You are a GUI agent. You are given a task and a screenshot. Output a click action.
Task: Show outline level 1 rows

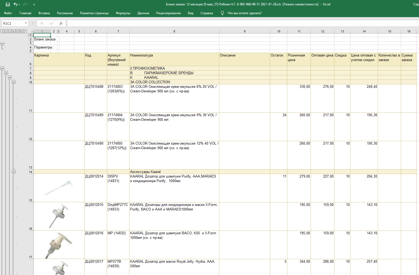[x=2, y=32]
